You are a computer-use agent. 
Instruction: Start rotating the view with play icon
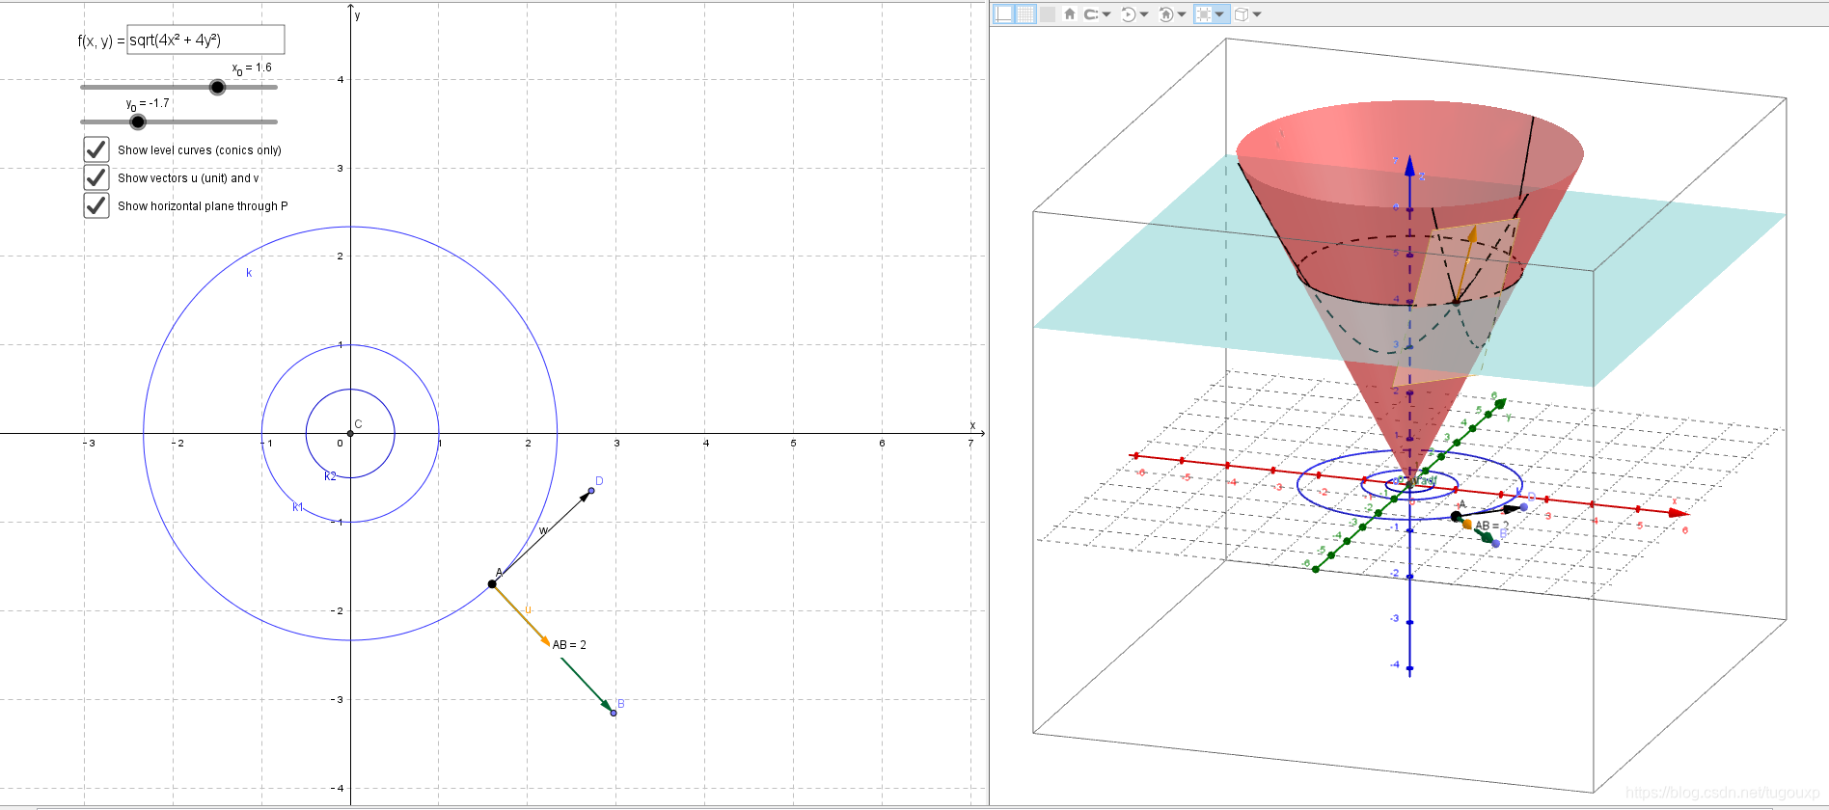1128,13
